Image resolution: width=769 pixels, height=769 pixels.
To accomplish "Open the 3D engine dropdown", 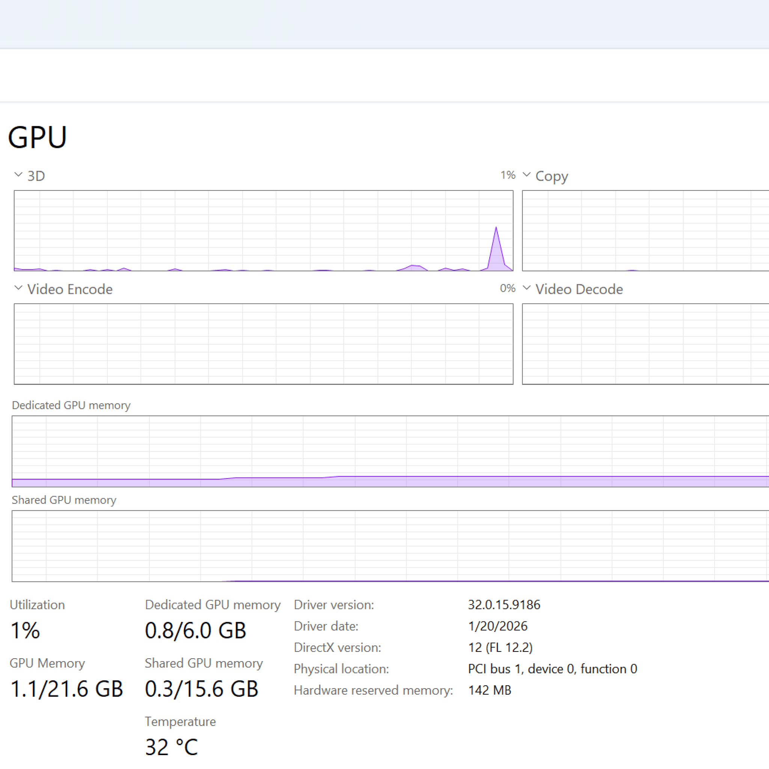I will pos(29,175).
